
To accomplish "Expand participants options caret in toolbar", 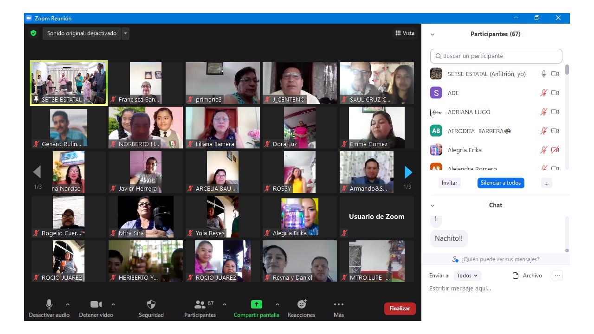I will point(225,305).
